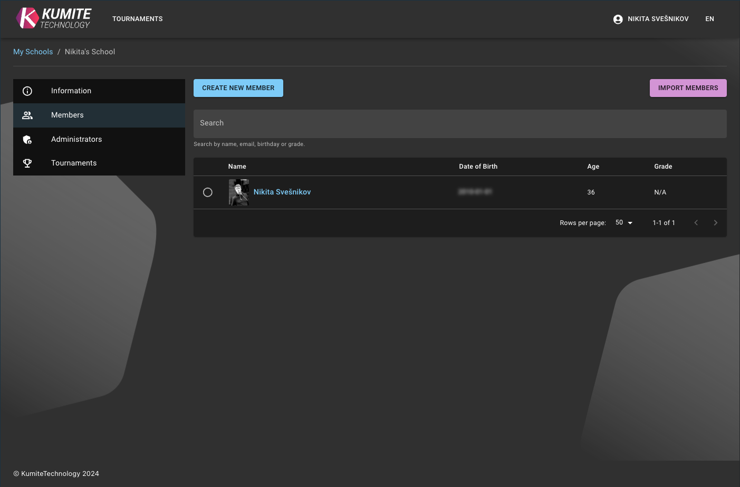Go to next page chevron
Screen dimensions: 740x487
pos(715,223)
